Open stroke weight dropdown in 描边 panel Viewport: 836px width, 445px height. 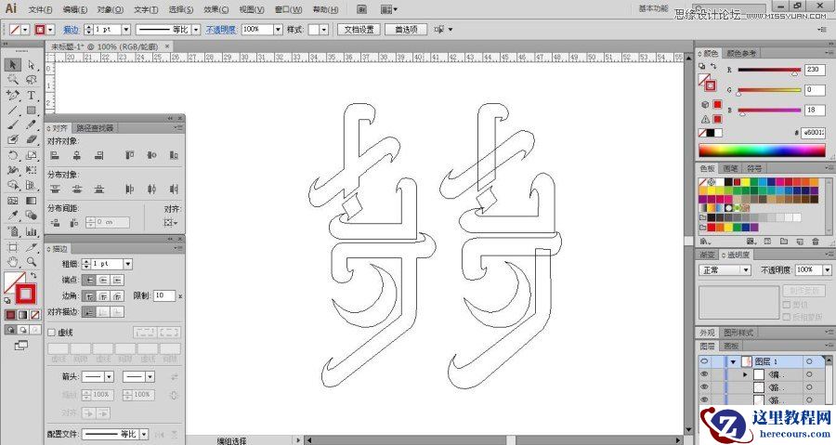coord(128,264)
